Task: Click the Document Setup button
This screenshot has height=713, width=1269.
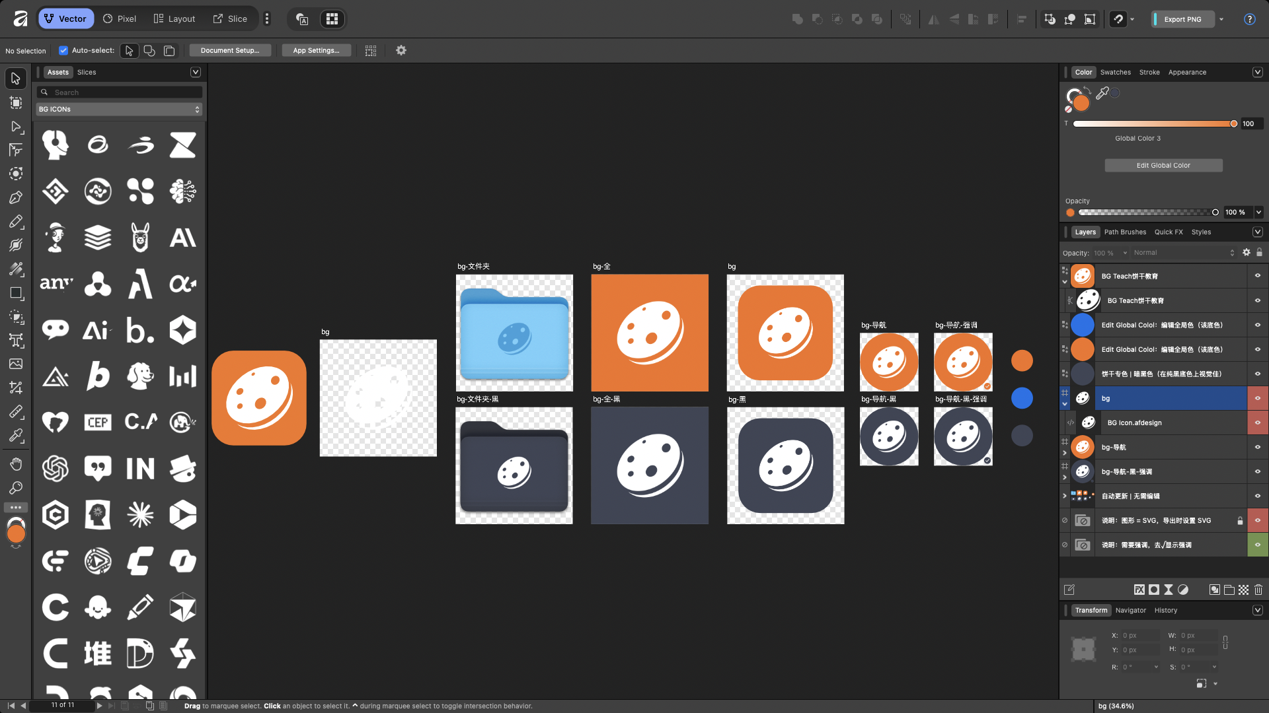Action: (229, 50)
